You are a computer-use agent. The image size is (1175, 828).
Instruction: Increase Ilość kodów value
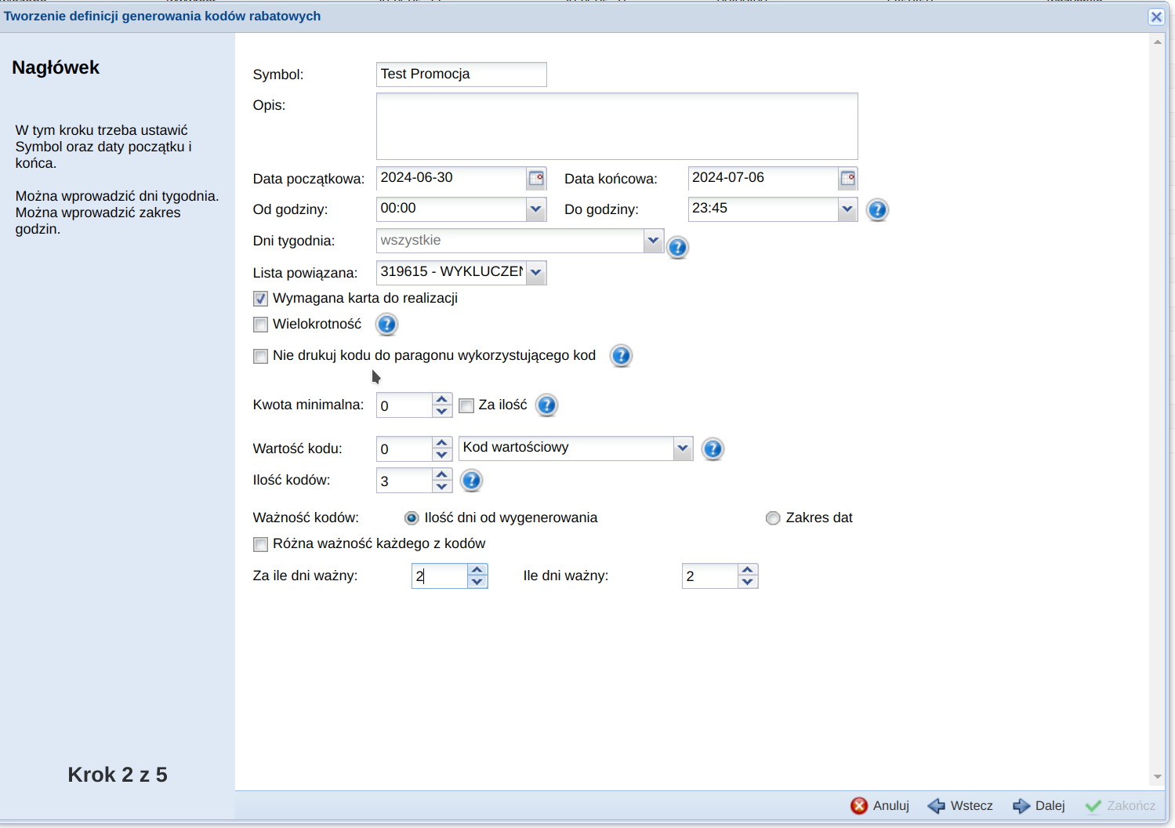coord(442,474)
